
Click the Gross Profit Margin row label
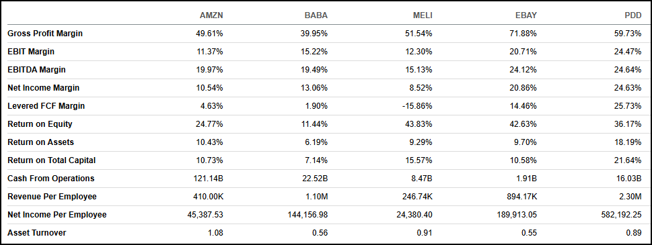[x=45, y=34]
